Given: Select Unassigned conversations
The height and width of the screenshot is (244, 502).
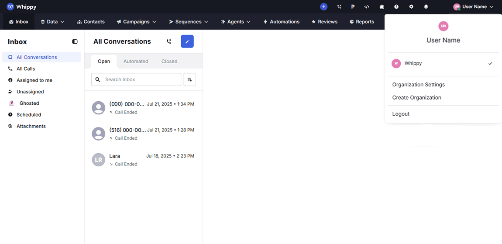Looking at the screenshot, I should pos(41,92).
